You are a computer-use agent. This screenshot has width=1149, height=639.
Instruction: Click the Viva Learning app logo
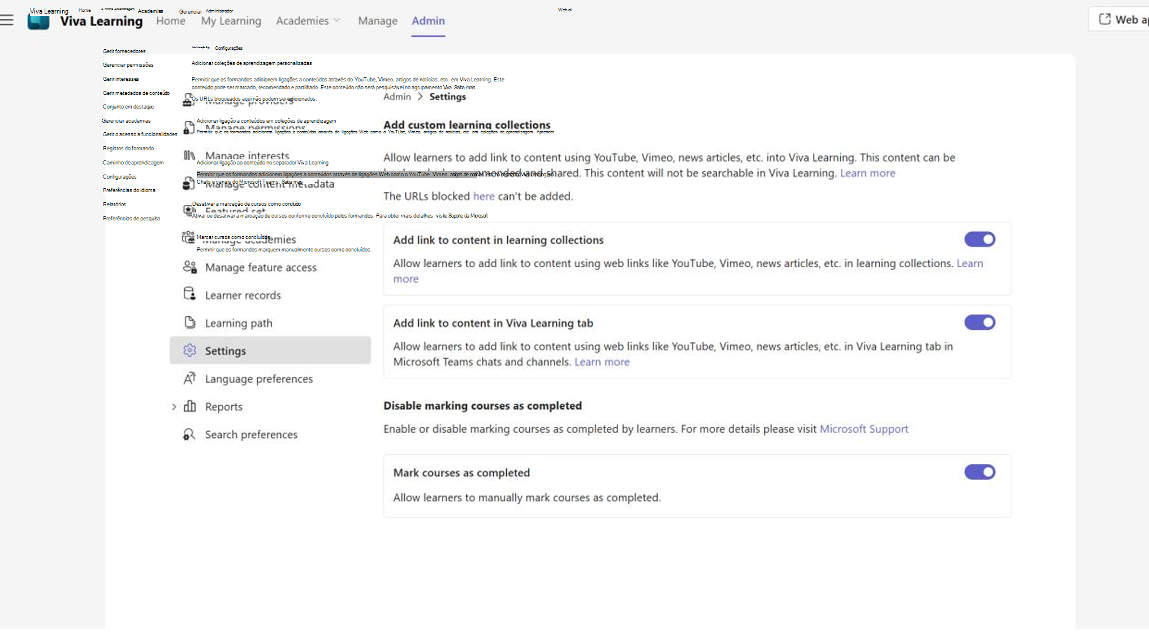[38, 22]
